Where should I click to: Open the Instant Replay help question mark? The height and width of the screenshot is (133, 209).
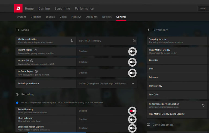pos(35,50)
